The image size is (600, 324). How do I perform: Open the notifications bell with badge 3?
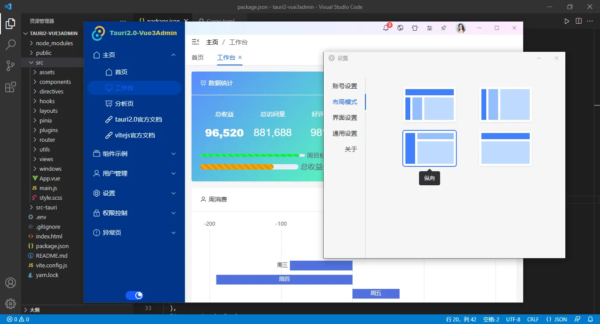386,28
